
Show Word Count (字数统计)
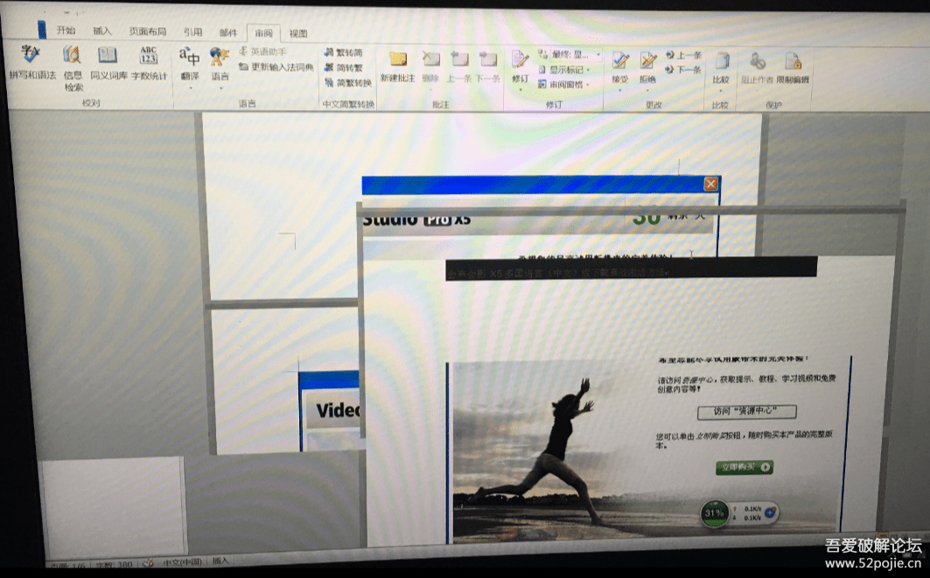coord(148,63)
